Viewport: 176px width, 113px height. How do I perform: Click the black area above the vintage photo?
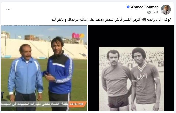[x=131, y=36]
